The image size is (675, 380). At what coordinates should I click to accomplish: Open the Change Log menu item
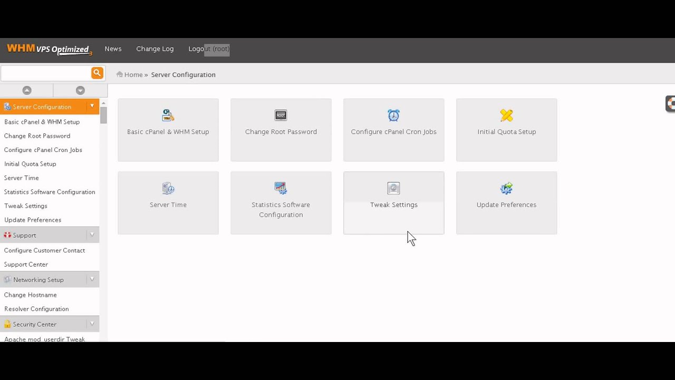click(155, 49)
